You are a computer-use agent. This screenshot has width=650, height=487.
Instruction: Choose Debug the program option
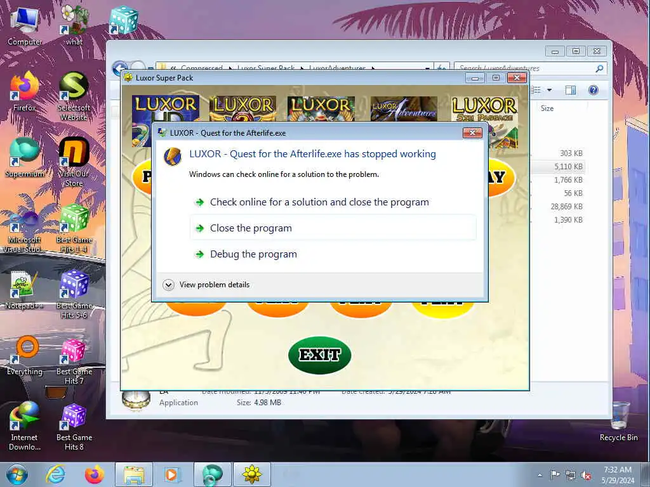point(333,254)
